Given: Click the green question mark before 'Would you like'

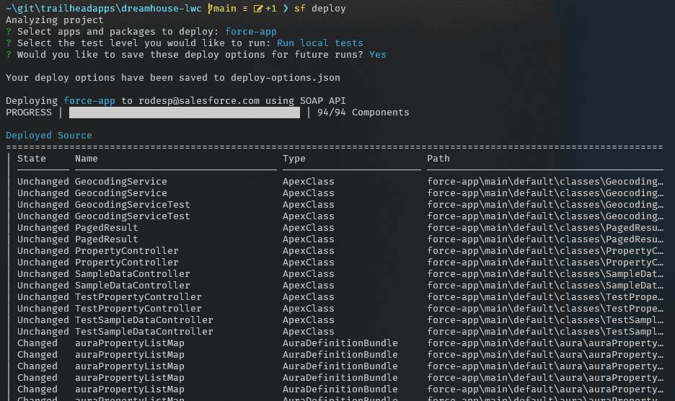Looking at the screenshot, I should click(9, 55).
